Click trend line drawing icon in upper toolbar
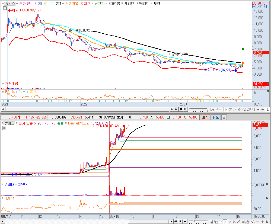271x224 pixels. click(240, 109)
